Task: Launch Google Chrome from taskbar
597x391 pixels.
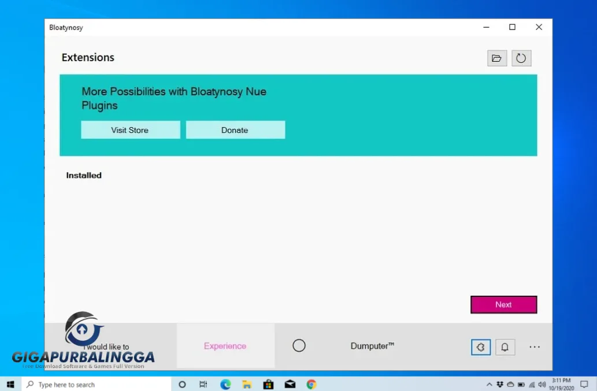Action: 312,385
